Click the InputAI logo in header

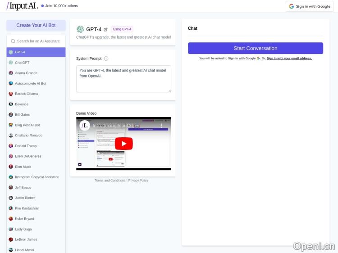tap(22, 6)
